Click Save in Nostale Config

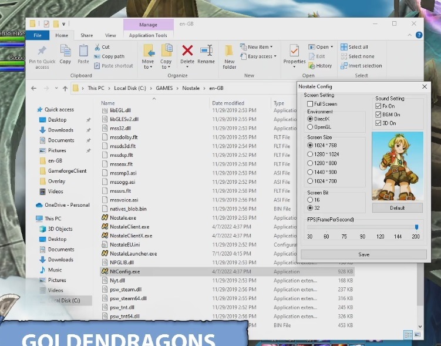(363, 254)
